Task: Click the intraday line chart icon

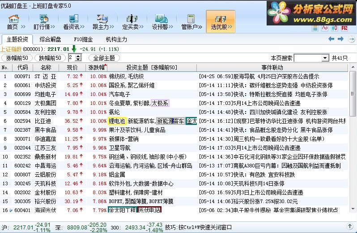Action: tap(325, 28)
